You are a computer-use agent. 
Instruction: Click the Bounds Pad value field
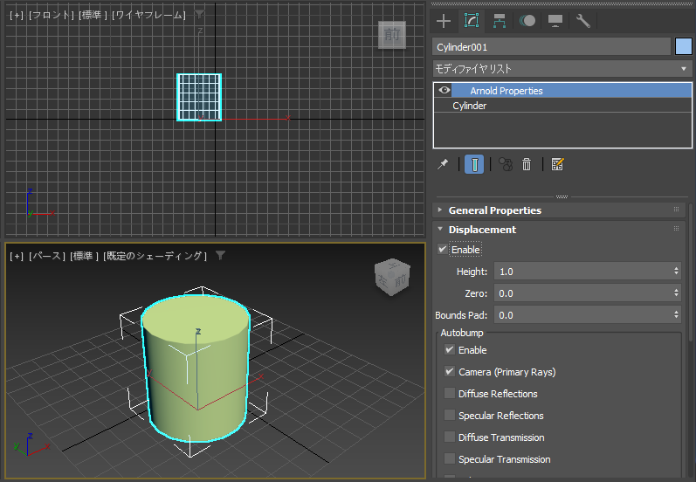pos(582,314)
